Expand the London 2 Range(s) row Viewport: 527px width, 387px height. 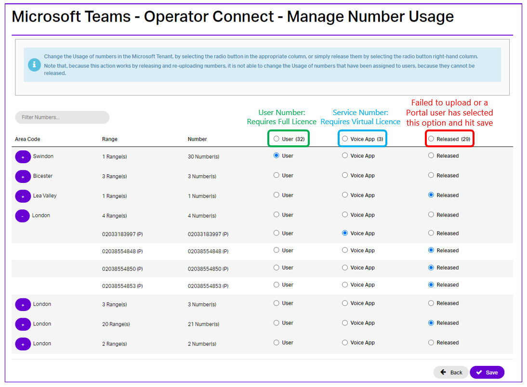[x=23, y=344]
